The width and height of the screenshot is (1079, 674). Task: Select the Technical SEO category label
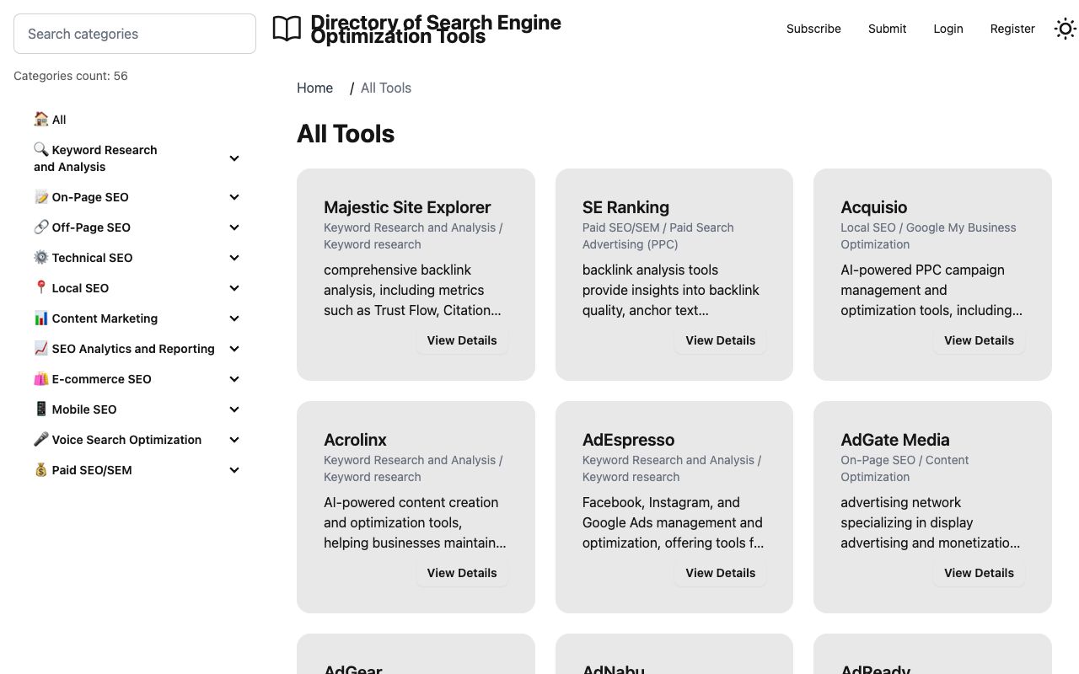click(x=92, y=258)
